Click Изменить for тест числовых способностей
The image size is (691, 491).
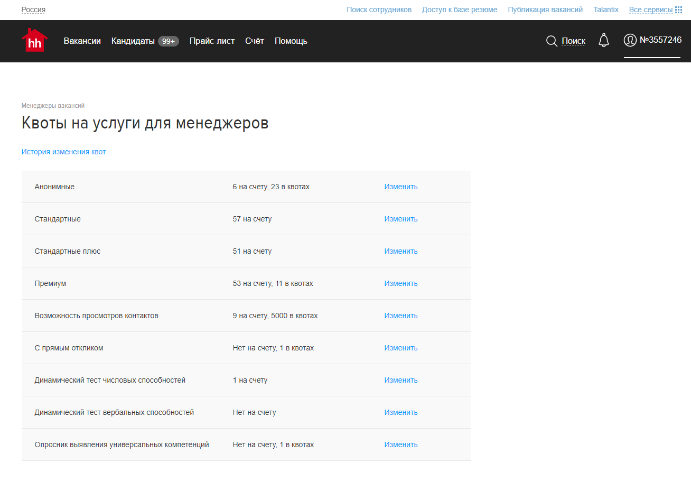pyautogui.click(x=401, y=380)
